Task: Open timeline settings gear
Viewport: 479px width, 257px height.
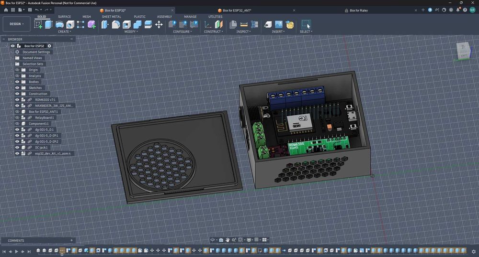Action: coord(474,252)
